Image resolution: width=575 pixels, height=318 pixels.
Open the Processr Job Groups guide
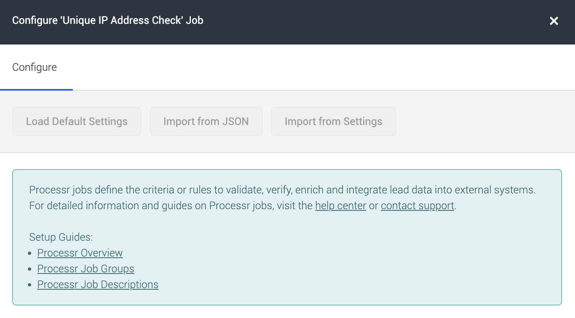click(86, 268)
